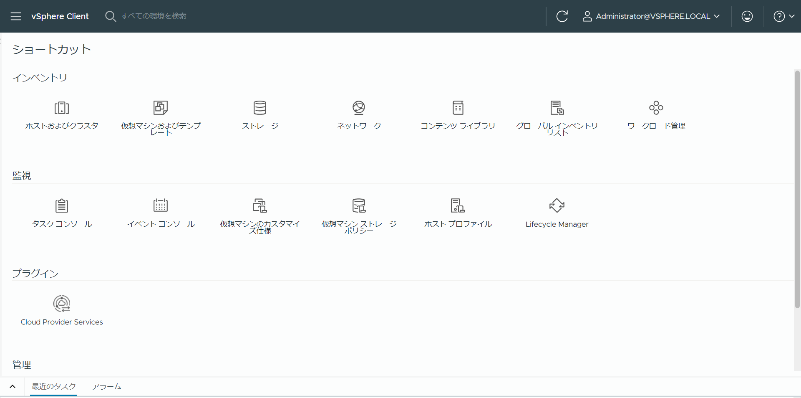The image size is (801, 398).
Task: Open ホスト プロファイル icon
Action: pos(458,205)
